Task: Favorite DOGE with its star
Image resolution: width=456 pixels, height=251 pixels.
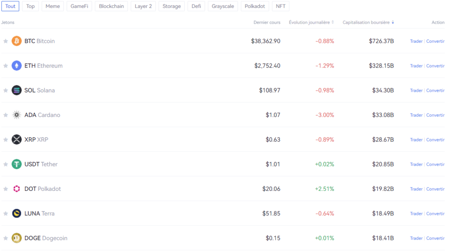Action: click(x=5, y=238)
